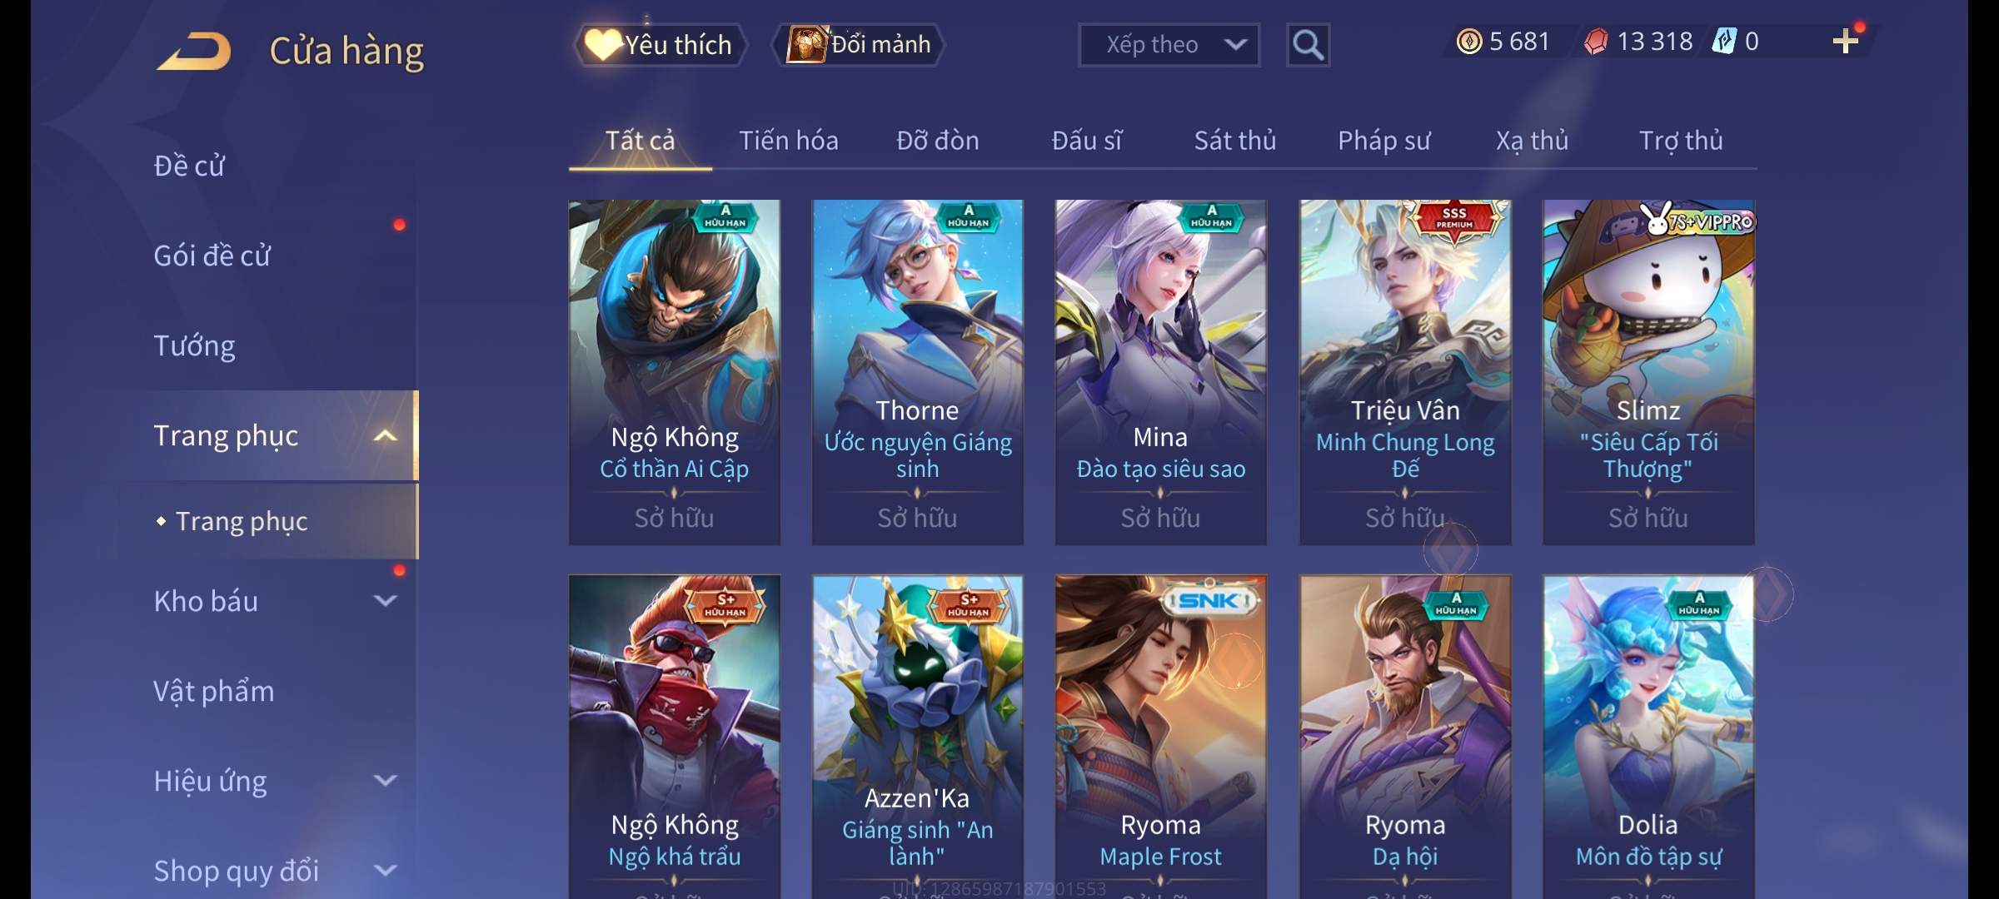
Task: Select the Sát thủ tab
Action: (1235, 141)
